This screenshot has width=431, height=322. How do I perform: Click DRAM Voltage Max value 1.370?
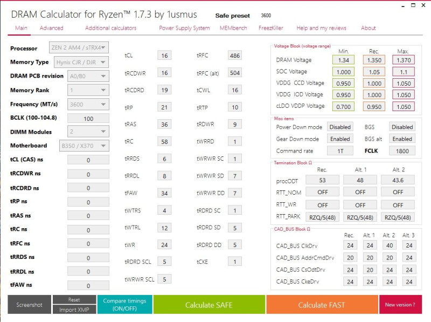(x=404, y=60)
